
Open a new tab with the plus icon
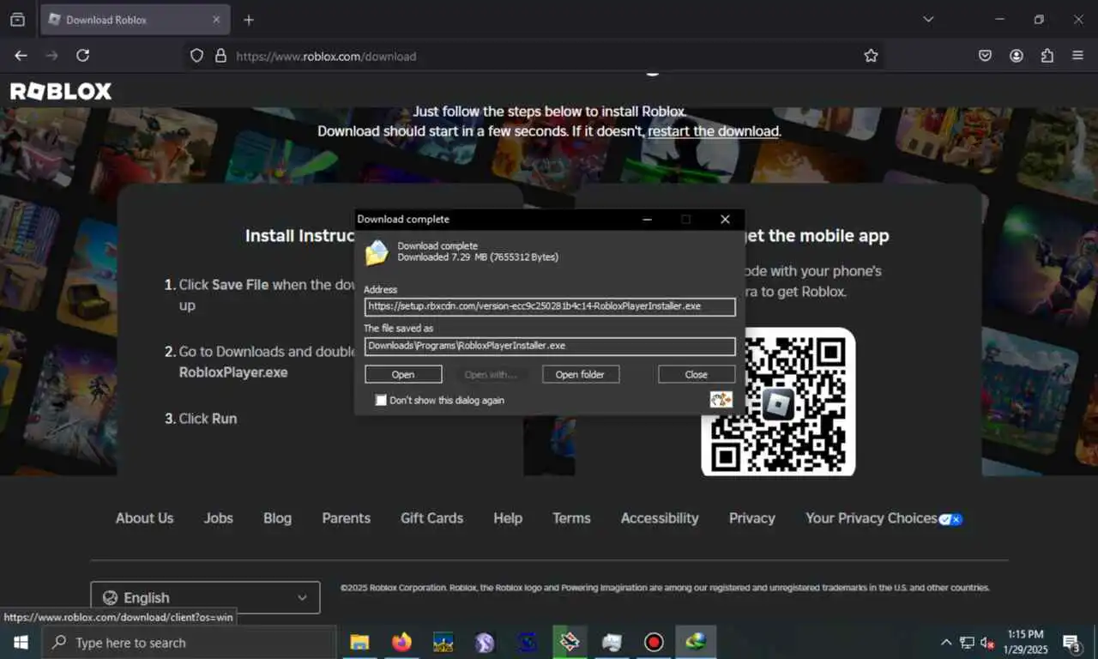pos(249,20)
